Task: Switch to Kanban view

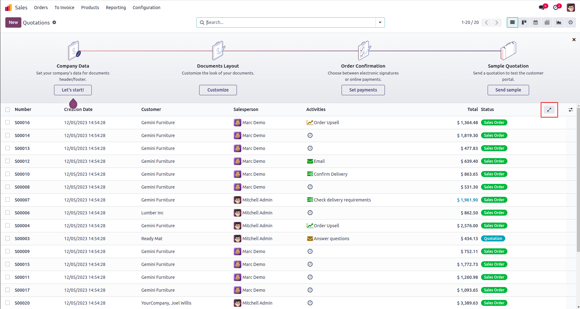Action: [x=524, y=22]
